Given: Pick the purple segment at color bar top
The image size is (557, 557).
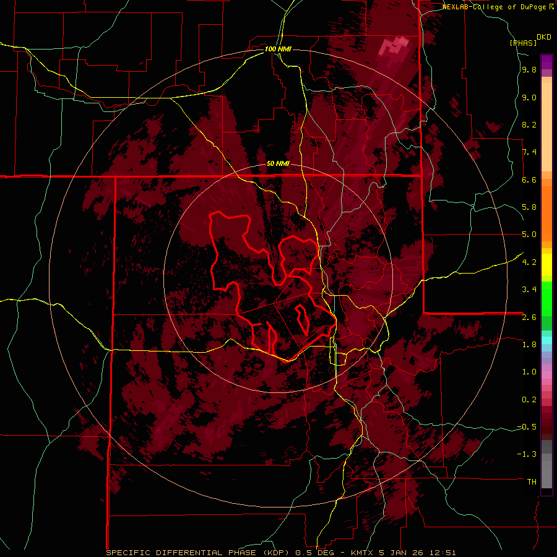Looking at the screenshot, I should (546, 62).
